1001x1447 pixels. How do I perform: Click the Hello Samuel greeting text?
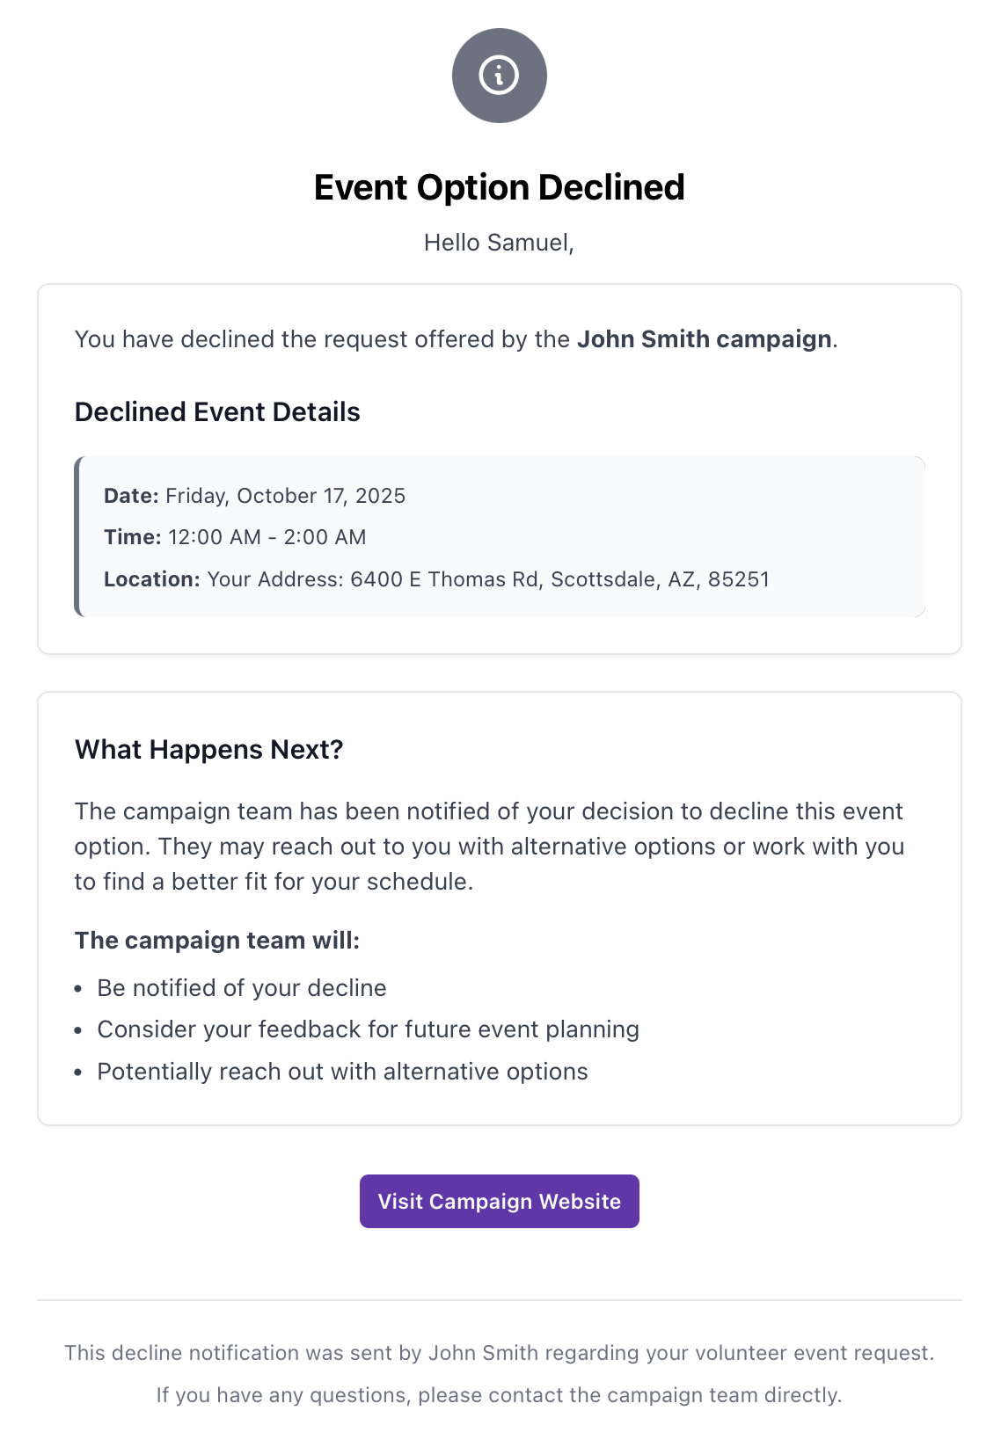(499, 243)
